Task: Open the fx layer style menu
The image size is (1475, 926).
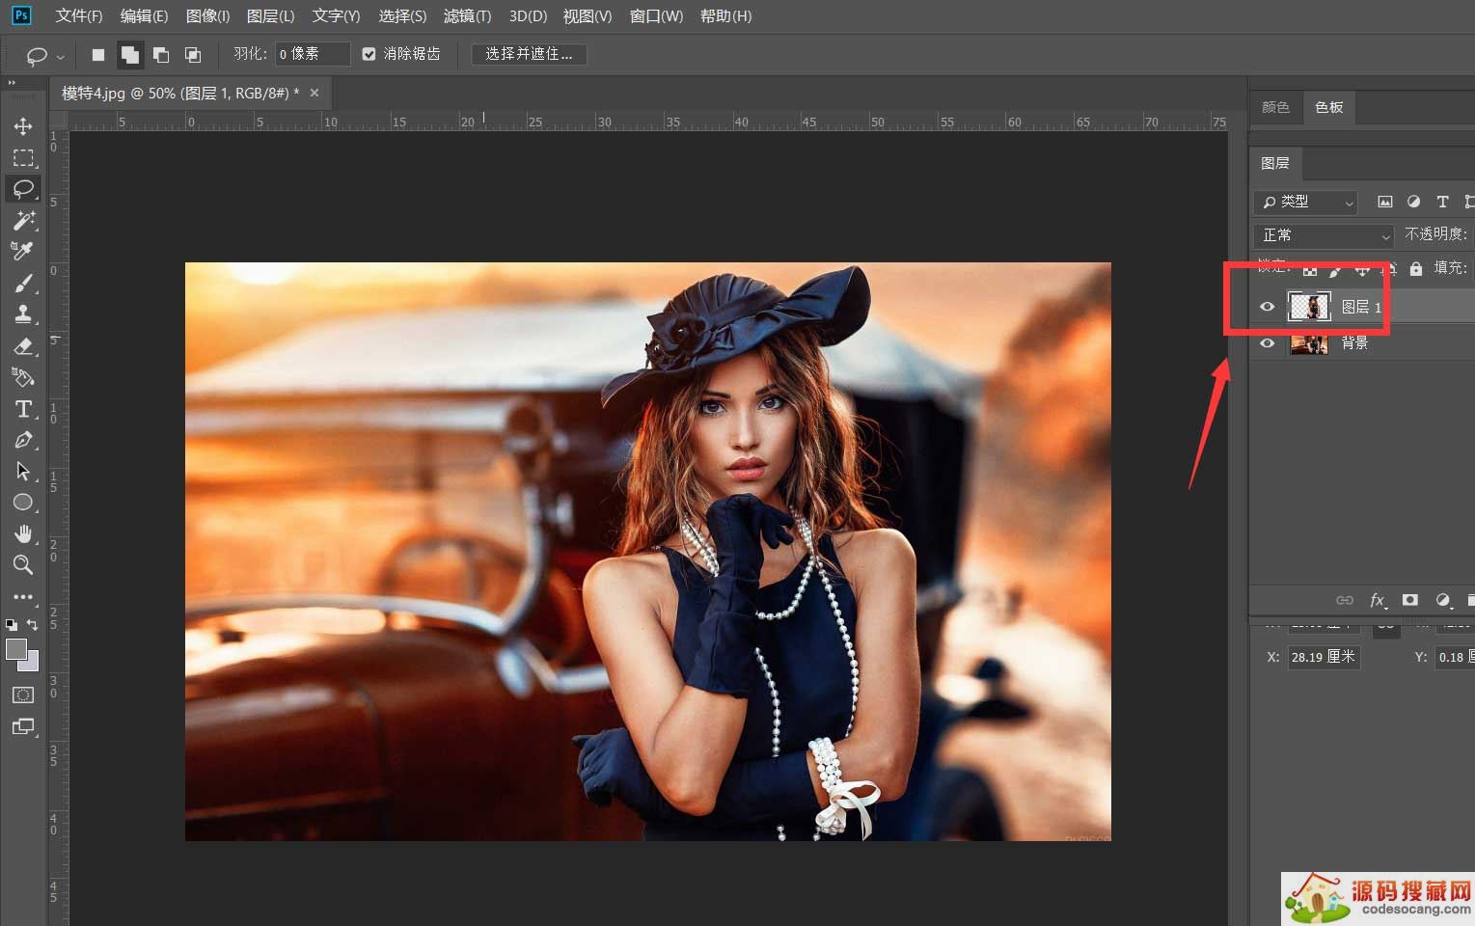Action: pyautogui.click(x=1378, y=600)
